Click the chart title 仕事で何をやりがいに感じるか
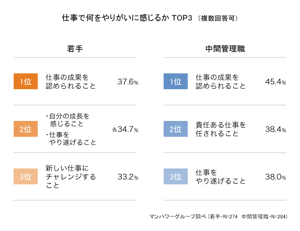This screenshot has height=231, width=300. point(115,18)
